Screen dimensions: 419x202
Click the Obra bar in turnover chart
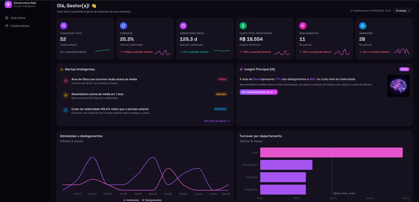tap(331, 152)
